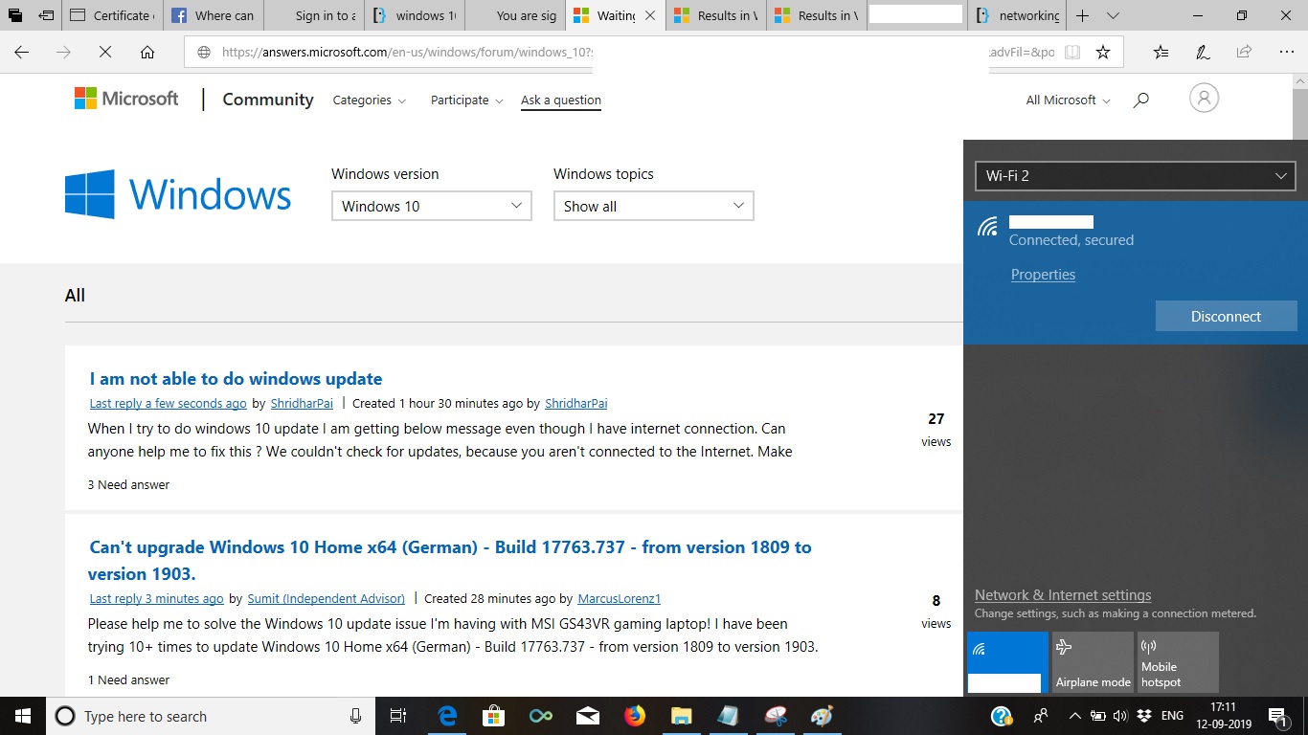This screenshot has height=735, width=1308.
Task: Add notes with pen icon
Action: 1203,53
